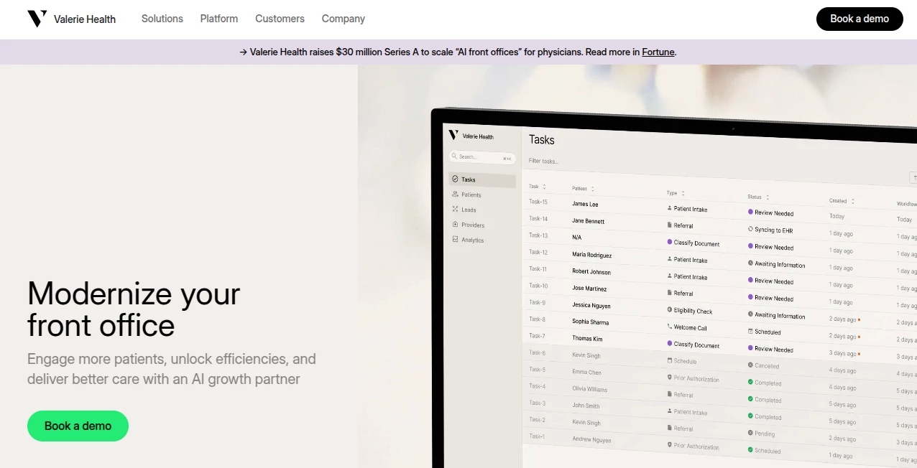Click the V logo inside the app mockup sidebar
This screenshot has width=917, height=468.
tap(453, 135)
